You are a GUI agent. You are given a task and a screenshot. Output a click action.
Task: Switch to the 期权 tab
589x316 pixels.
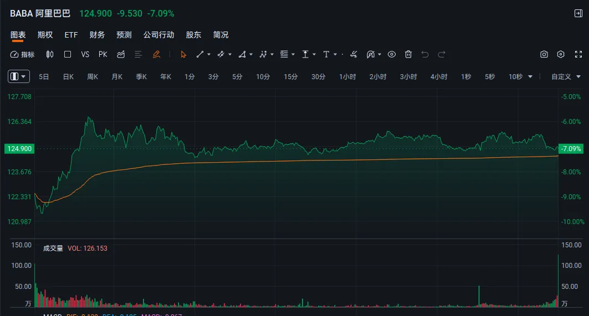(45, 35)
